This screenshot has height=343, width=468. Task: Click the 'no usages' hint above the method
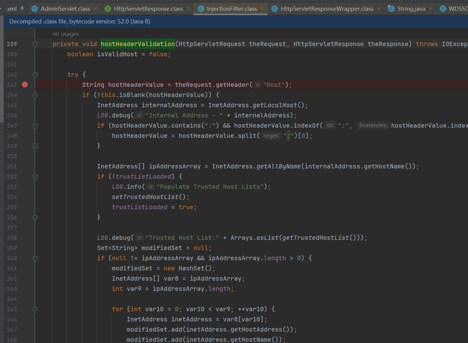(x=66, y=34)
